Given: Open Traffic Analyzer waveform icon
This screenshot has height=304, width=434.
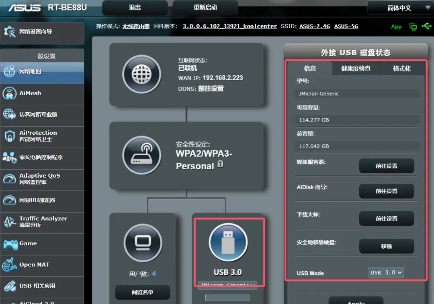Looking at the screenshot, I should tap(10, 222).
